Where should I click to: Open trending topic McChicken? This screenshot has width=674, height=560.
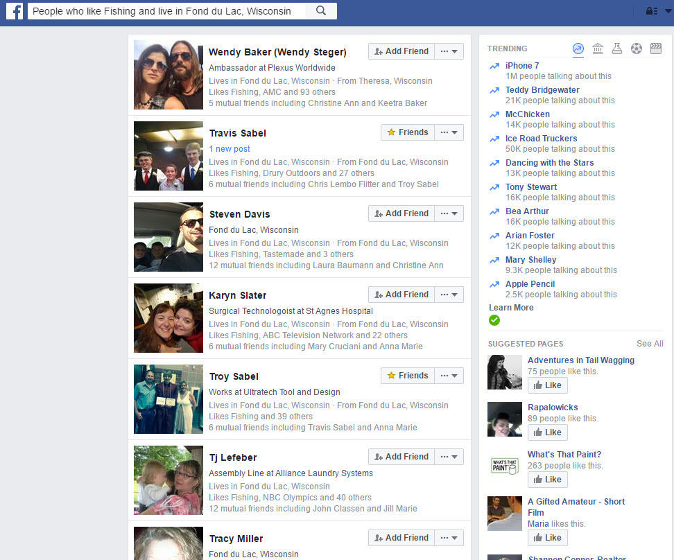click(528, 114)
